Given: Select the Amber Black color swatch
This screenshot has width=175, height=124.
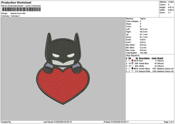Looking at the screenshot, I should pyautogui.click(x=132, y=68).
